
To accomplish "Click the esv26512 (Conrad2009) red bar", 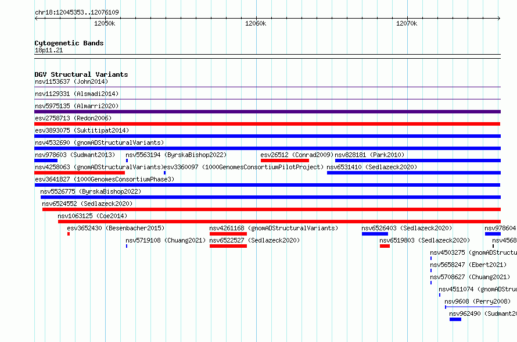I will (x=285, y=161).
